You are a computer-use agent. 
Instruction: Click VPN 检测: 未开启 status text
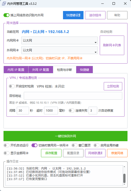[50, 86]
